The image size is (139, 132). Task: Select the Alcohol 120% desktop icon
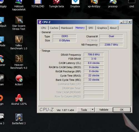pos(19,99)
